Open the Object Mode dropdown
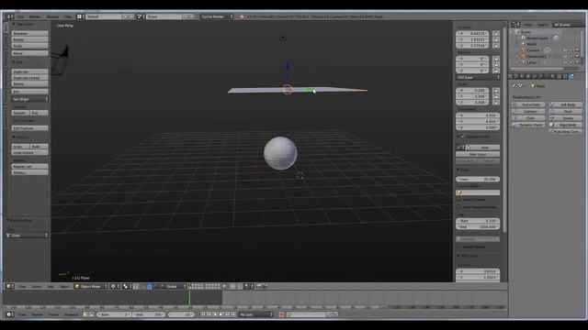 [91, 286]
